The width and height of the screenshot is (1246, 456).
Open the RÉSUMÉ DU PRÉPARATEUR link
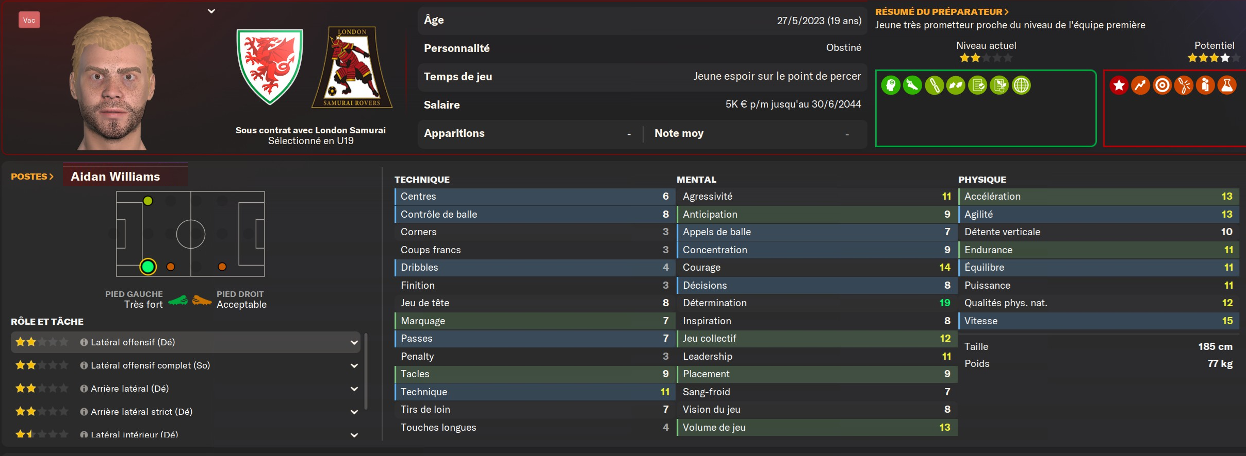click(942, 11)
